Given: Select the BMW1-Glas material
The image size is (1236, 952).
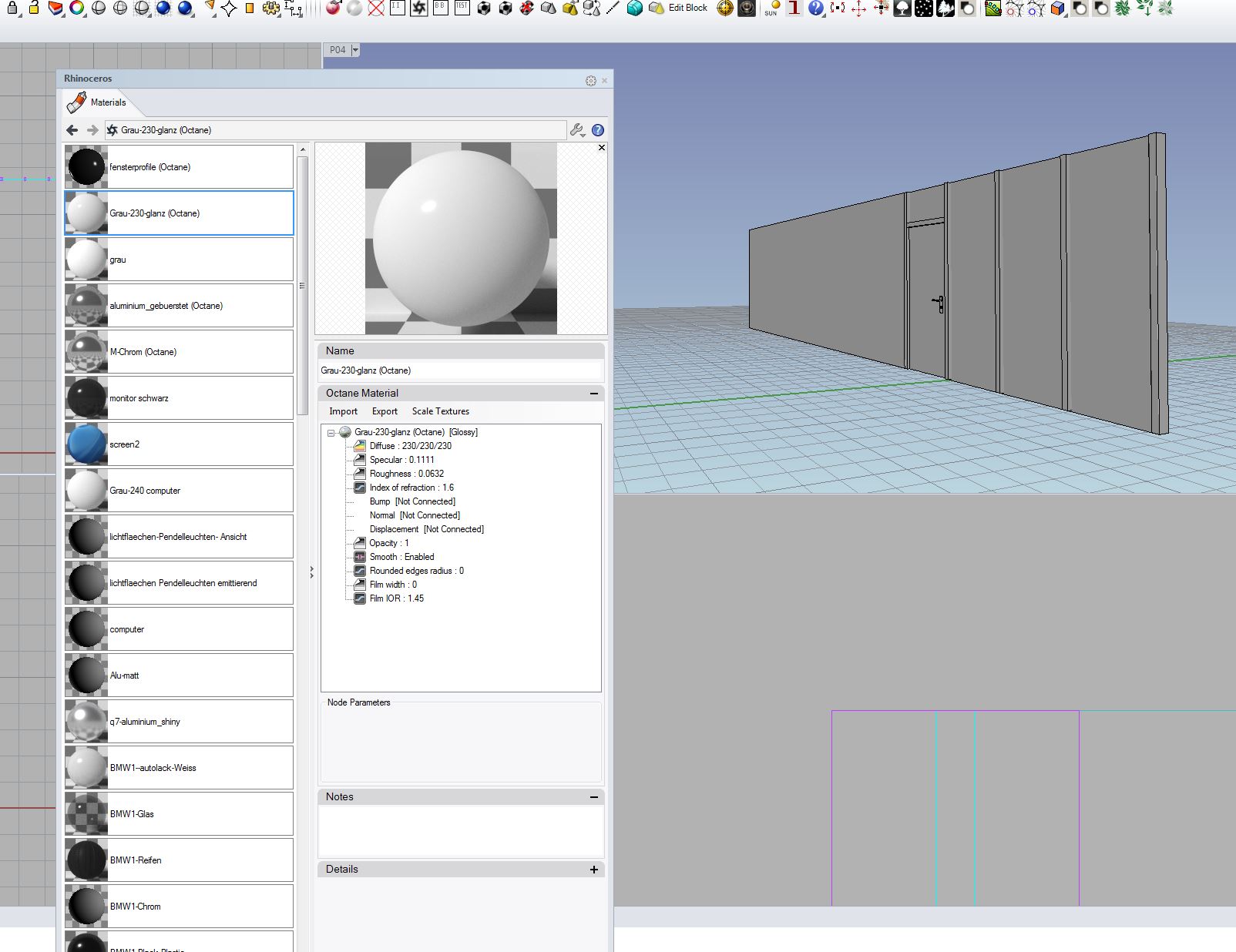Looking at the screenshot, I should click(x=179, y=814).
